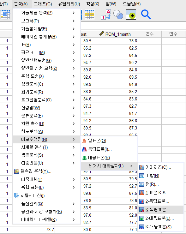Select 혼합 모형(X) menu entry
Screen dimensions: 186x234
[47, 76]
